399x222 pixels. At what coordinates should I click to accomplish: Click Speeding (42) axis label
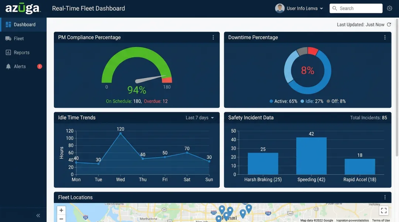[311, 180]
